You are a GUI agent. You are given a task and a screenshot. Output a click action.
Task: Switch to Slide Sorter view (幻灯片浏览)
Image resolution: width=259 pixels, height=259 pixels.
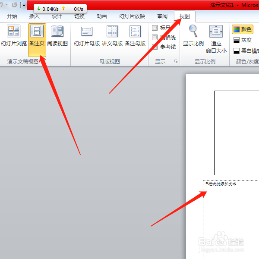pos(14,36)
